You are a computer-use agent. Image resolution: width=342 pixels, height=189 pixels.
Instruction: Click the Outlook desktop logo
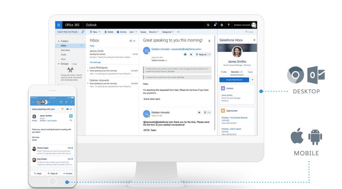coord(316,75)
